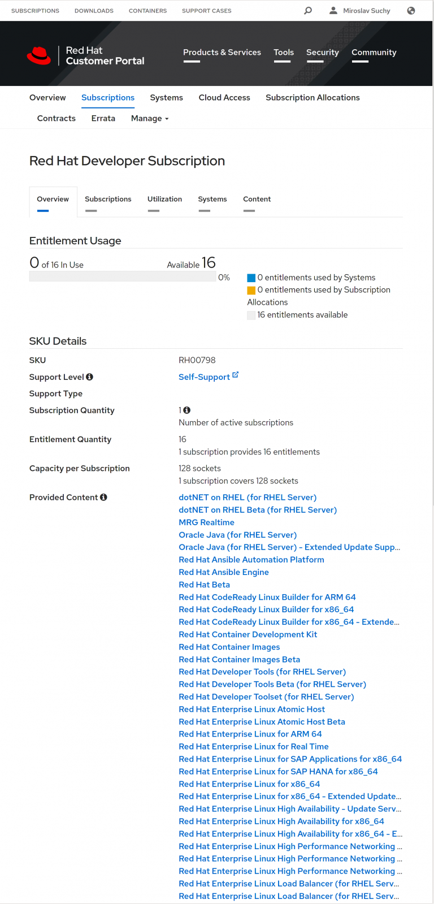Click the blue Systems entitlement swatch
Screen dimensions: 434x904
pyautogui.click(x=251, y=278)
